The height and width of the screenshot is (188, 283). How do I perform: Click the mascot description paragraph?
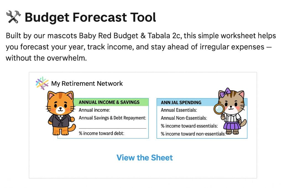point(141,47)
